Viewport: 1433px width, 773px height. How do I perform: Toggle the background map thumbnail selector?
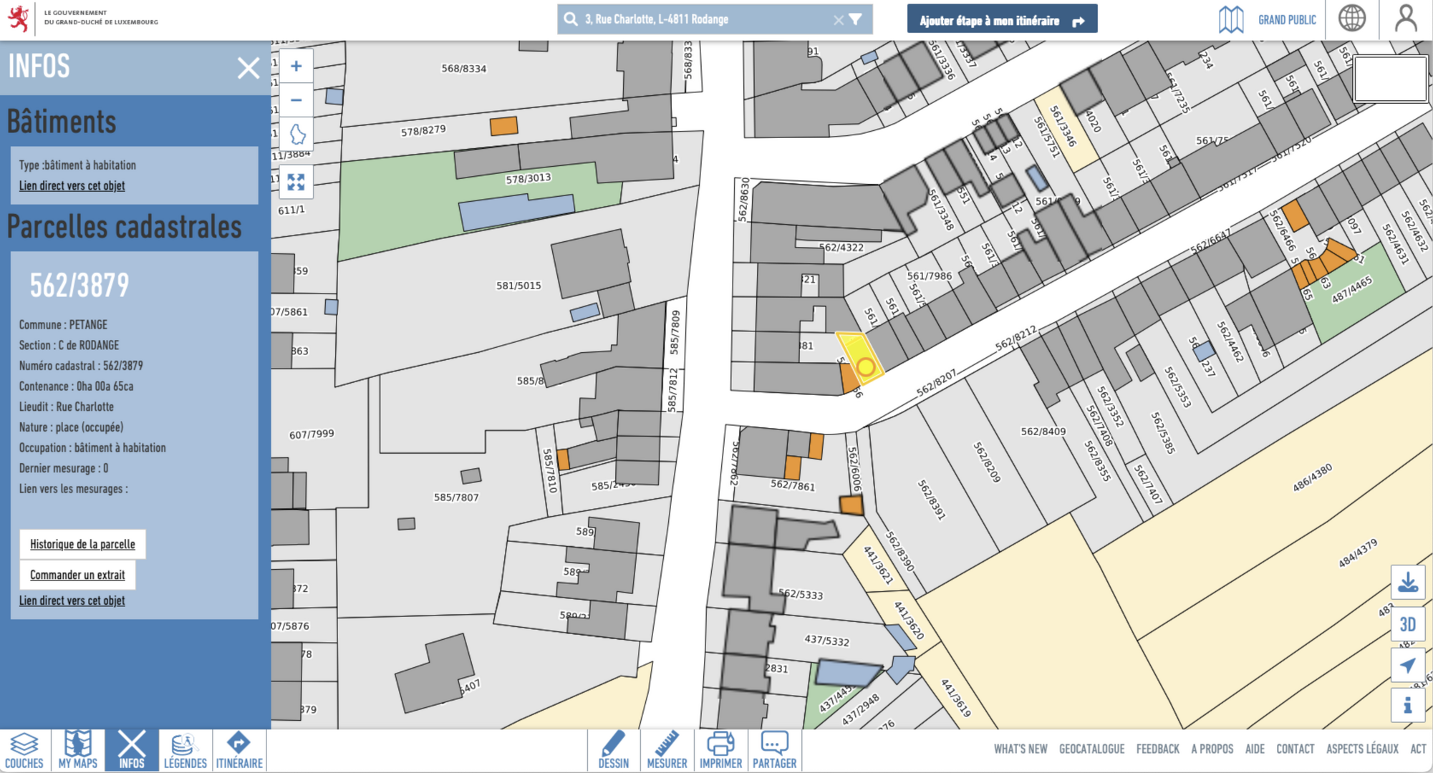[1389, 79]
